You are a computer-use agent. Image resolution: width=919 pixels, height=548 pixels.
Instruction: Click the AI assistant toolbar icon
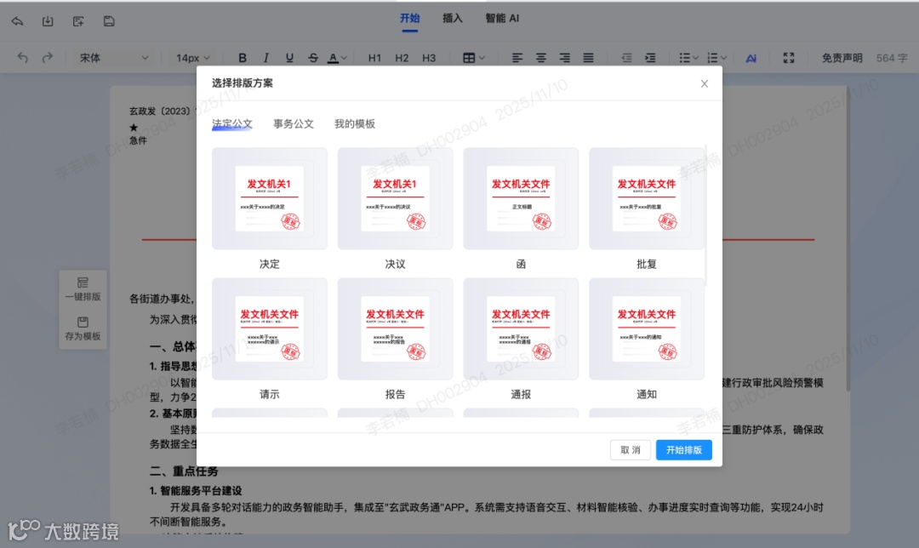pos(751,57)
